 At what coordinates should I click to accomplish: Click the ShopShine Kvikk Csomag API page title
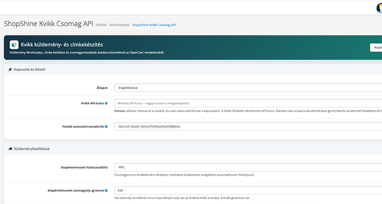[x=48, y=24]
